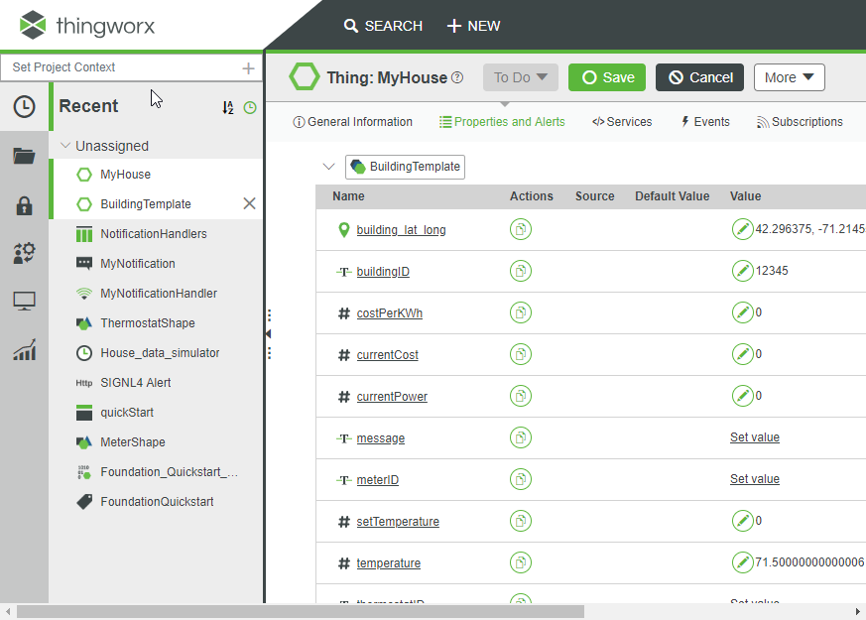Switch to Properties and Alerts tab
The width and height of the screenshot is (866, 620).
pyautogui.click(x=502, y=122)
